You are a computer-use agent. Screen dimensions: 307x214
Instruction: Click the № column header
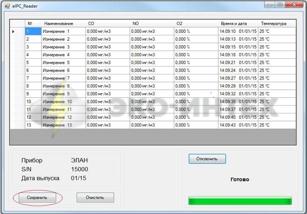pyautogui.click(x=33, y=23)
